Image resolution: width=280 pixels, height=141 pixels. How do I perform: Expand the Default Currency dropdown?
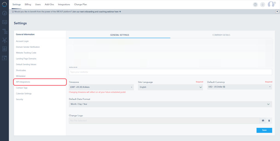240,87
